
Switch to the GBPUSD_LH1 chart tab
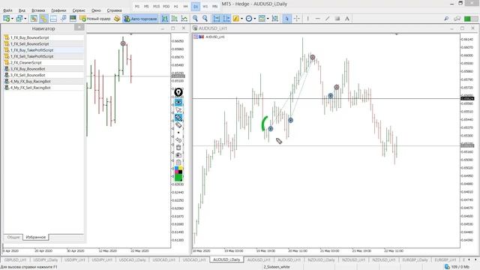point(15,259)
